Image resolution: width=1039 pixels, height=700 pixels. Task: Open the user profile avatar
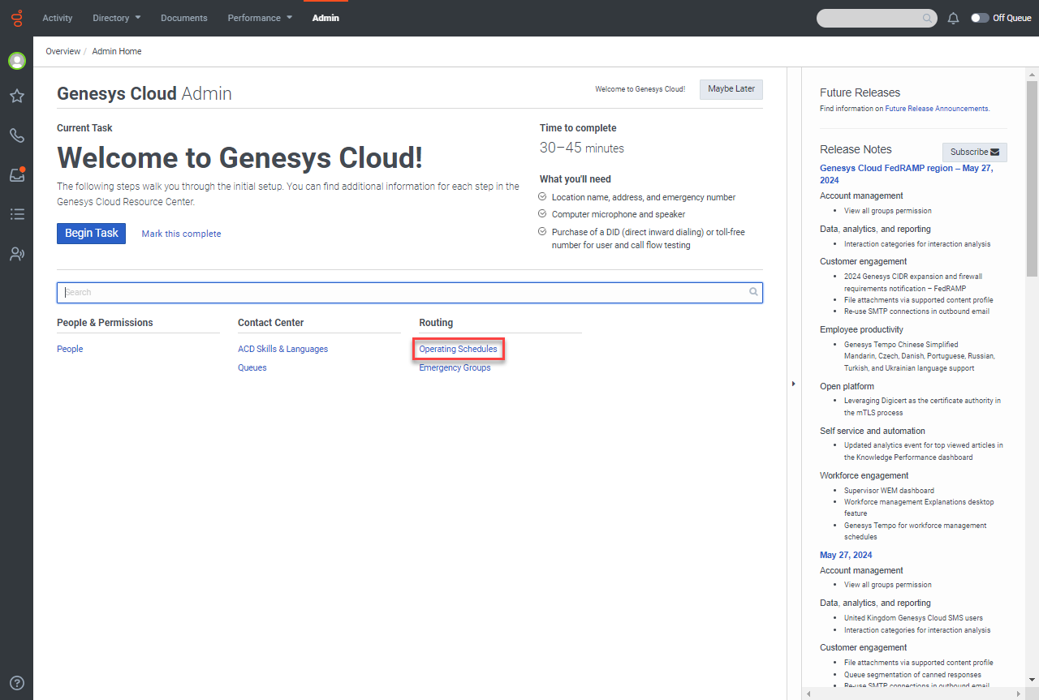click(16, 61)
